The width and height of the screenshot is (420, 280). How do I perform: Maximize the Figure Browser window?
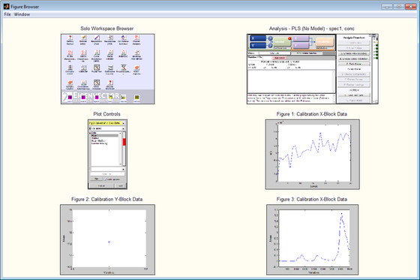pos(398,7)
